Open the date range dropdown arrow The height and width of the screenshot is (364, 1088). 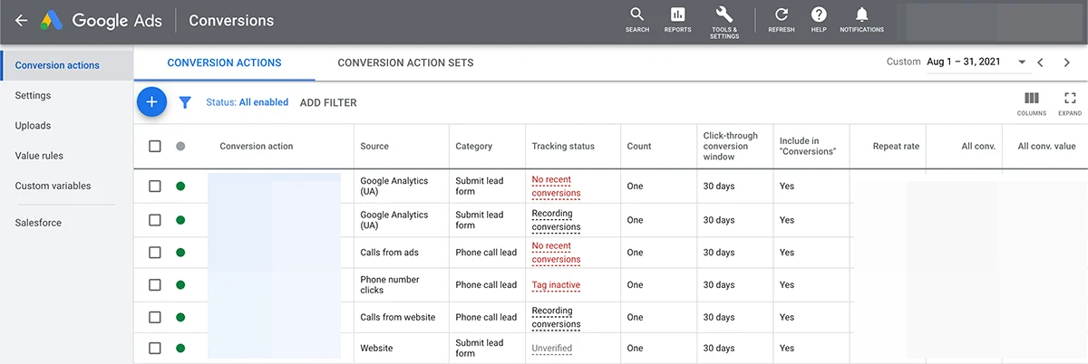1022,62
